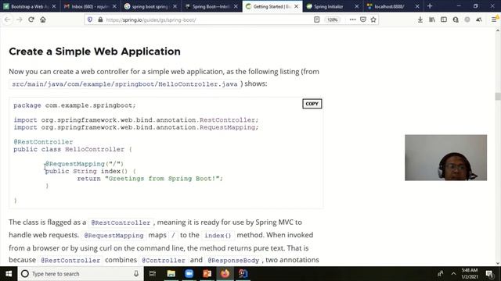Open the Downloads panel
The height and width of the screenshot is (281, 501).
point(420,20)
